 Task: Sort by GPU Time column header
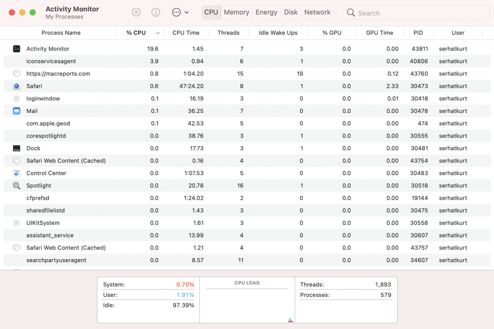[379, 33]
